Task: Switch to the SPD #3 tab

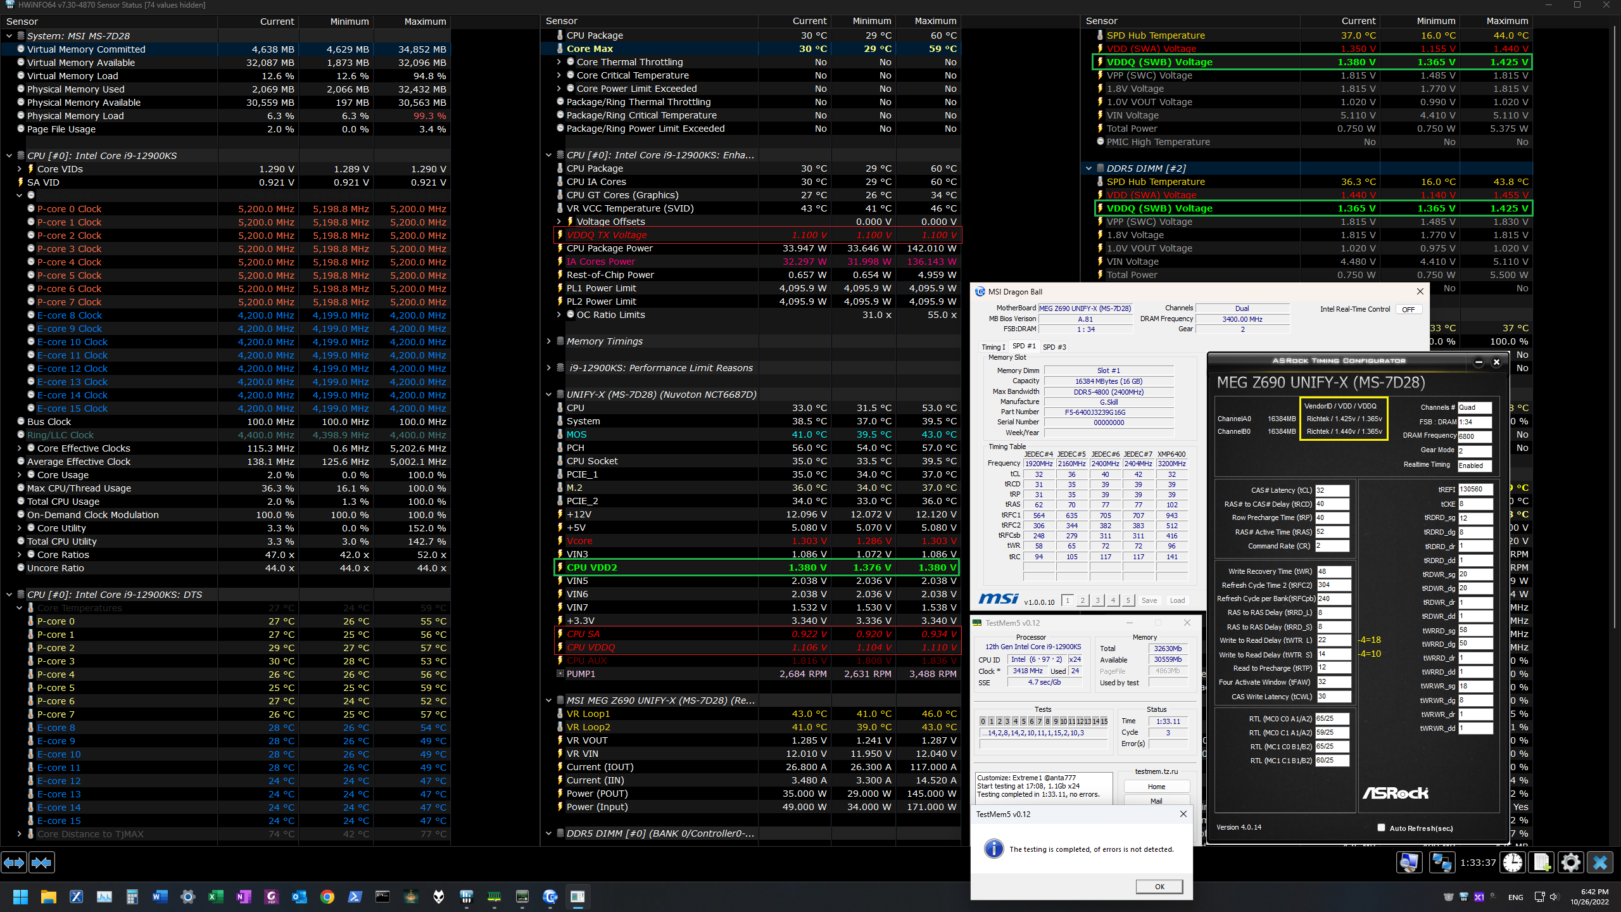Action: click(x=1054, y=347)
